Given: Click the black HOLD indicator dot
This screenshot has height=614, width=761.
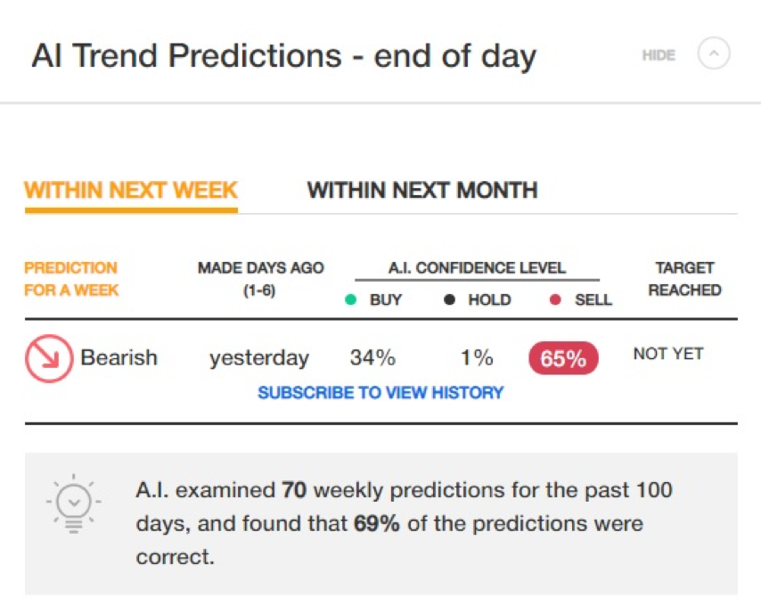Looking at the screenshot, I should tap(449, 299).
